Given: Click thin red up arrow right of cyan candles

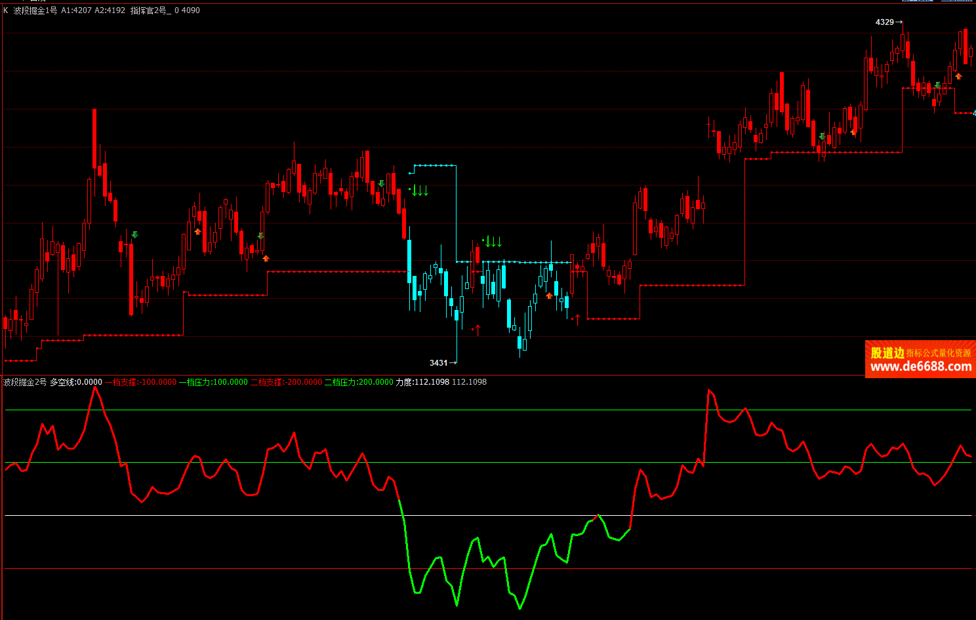Looking at the screenshot, I should (577, 320).
